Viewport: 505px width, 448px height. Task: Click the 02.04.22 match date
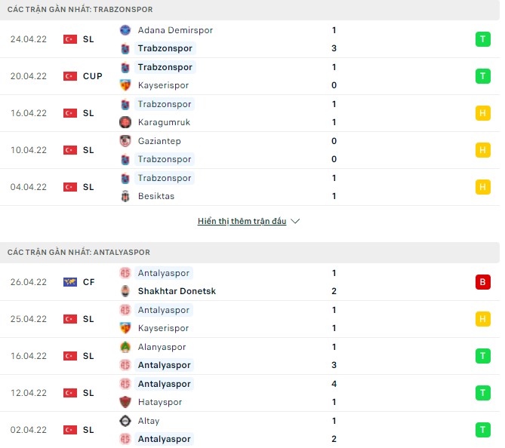point(29,430)
